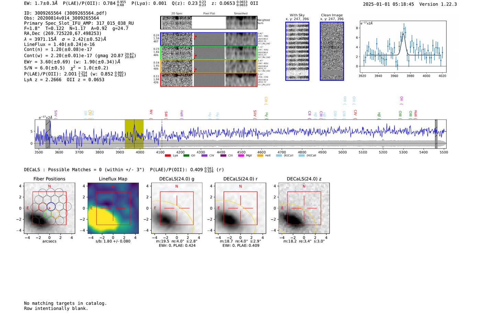This screenshot has height=327, width=481.
Task: Click the LineFlux = 1.40(±0.24)e-16 value
Action: (x=59, y=45)
